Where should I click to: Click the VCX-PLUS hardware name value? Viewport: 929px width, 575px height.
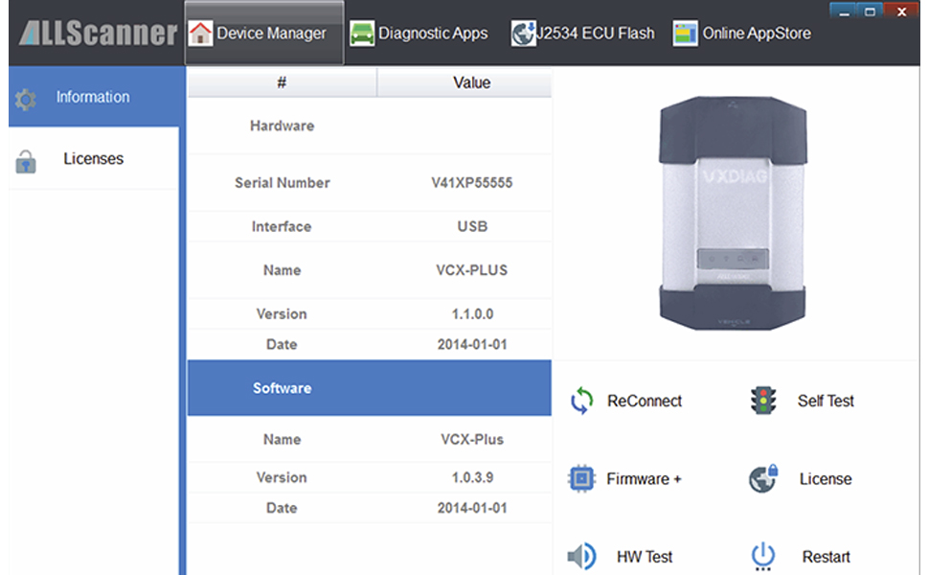coord(471,270)
